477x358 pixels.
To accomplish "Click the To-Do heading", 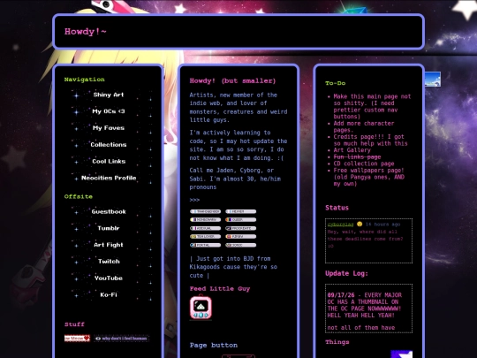I will pos(336,83).
